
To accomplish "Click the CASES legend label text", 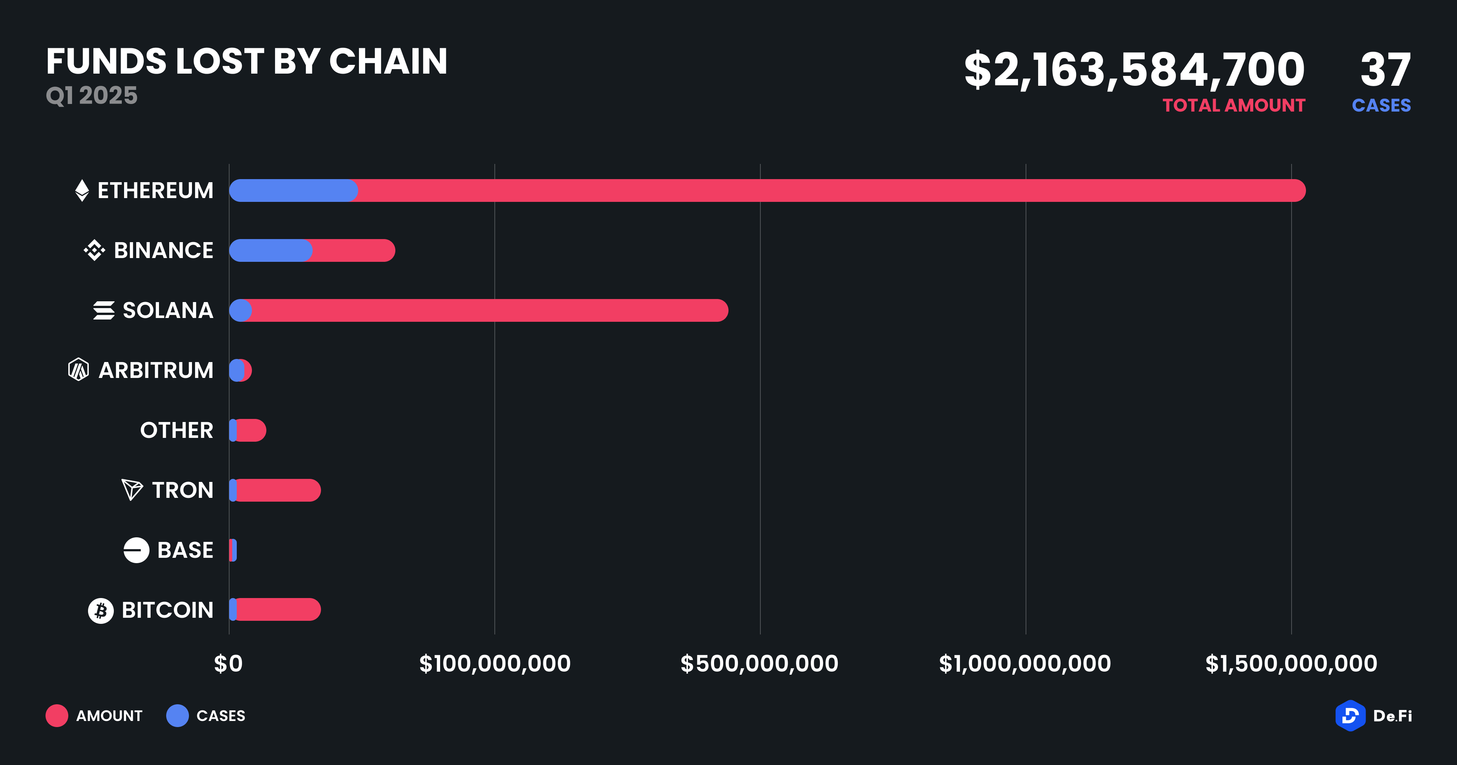I will pos(220,716).
